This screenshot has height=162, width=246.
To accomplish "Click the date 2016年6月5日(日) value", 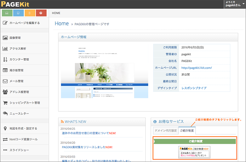I will pyautogui.click(x=192, y=47).
